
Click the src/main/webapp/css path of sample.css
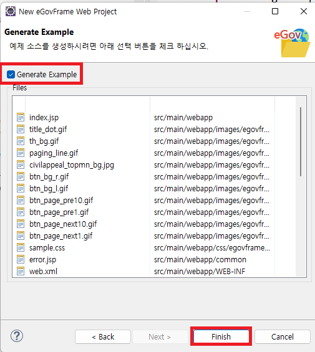pos(212,248)
